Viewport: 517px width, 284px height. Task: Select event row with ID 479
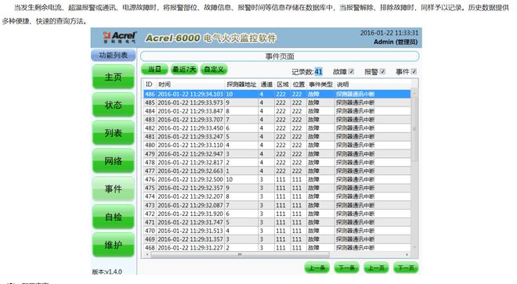(x=277, y=154)
